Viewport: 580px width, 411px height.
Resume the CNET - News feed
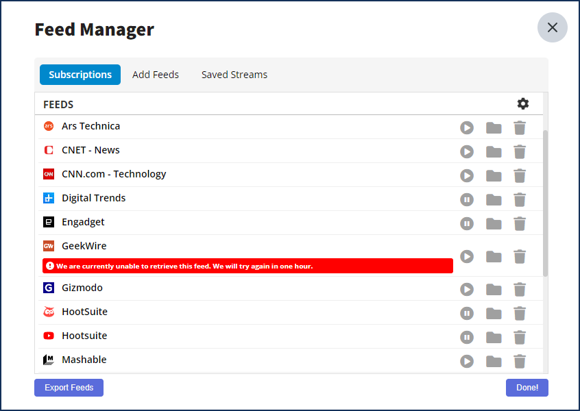[467, 152]
